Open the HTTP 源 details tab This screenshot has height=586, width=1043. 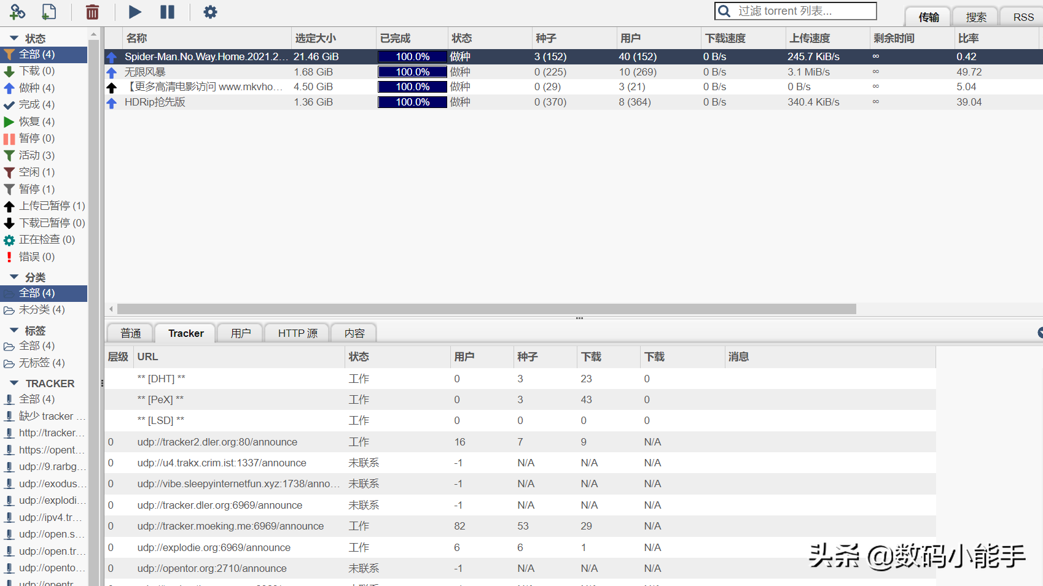pos(297,333)
